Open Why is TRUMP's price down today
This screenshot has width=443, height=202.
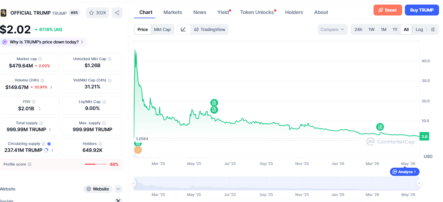[x=44, y=42]
